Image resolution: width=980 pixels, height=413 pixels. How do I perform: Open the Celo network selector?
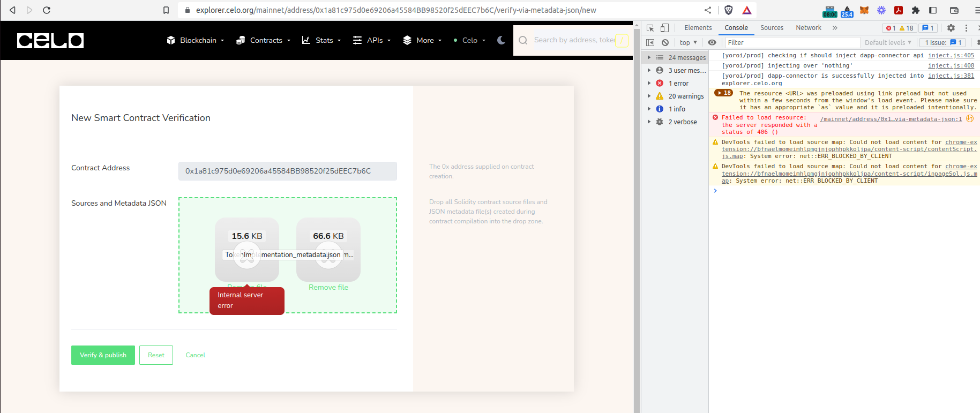point(470,40)
